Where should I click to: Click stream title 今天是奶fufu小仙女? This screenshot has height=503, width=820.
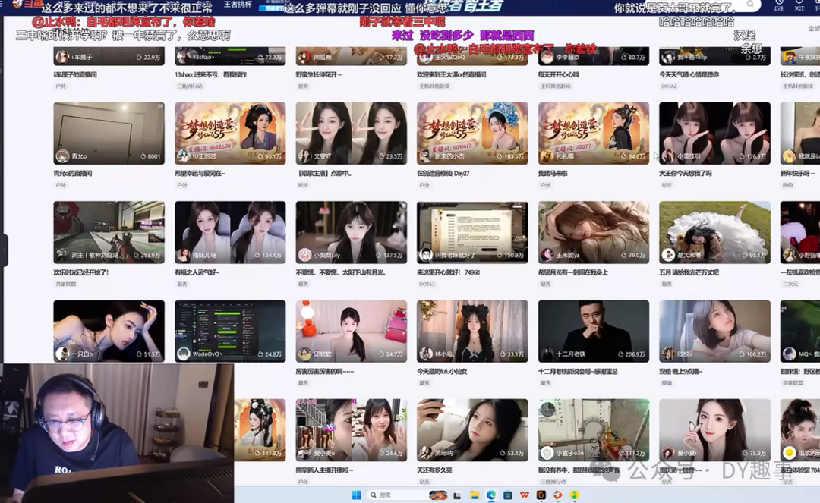tap(442, 372)
